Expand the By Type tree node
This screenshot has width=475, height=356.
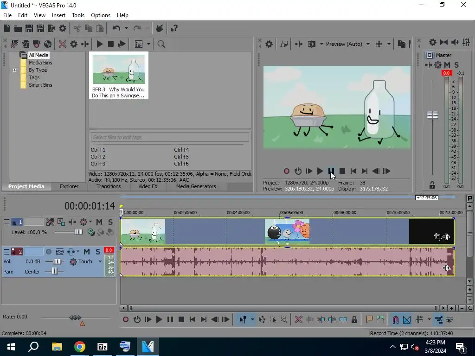click(x=14, y=70)
